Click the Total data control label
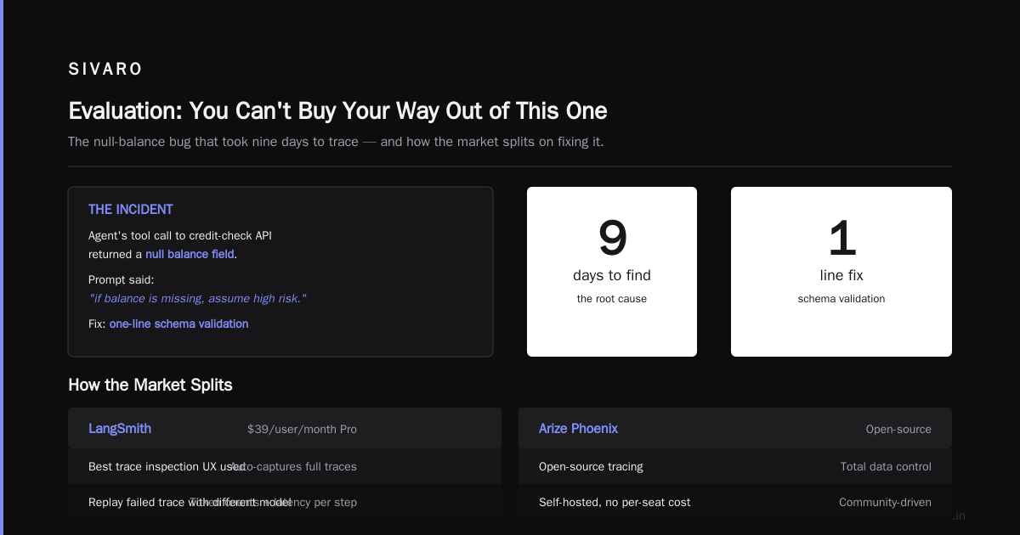 [886, 466]
